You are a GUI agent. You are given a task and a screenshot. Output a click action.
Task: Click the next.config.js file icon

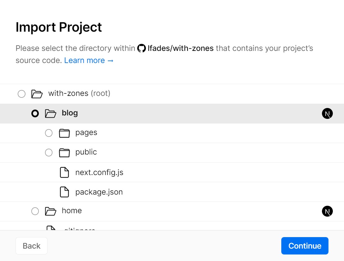coord(64,172)
